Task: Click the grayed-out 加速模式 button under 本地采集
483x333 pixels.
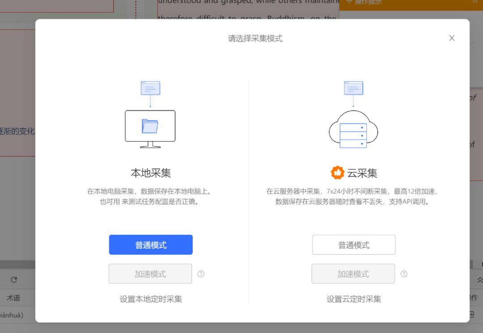Action: [x=150, y=274]
